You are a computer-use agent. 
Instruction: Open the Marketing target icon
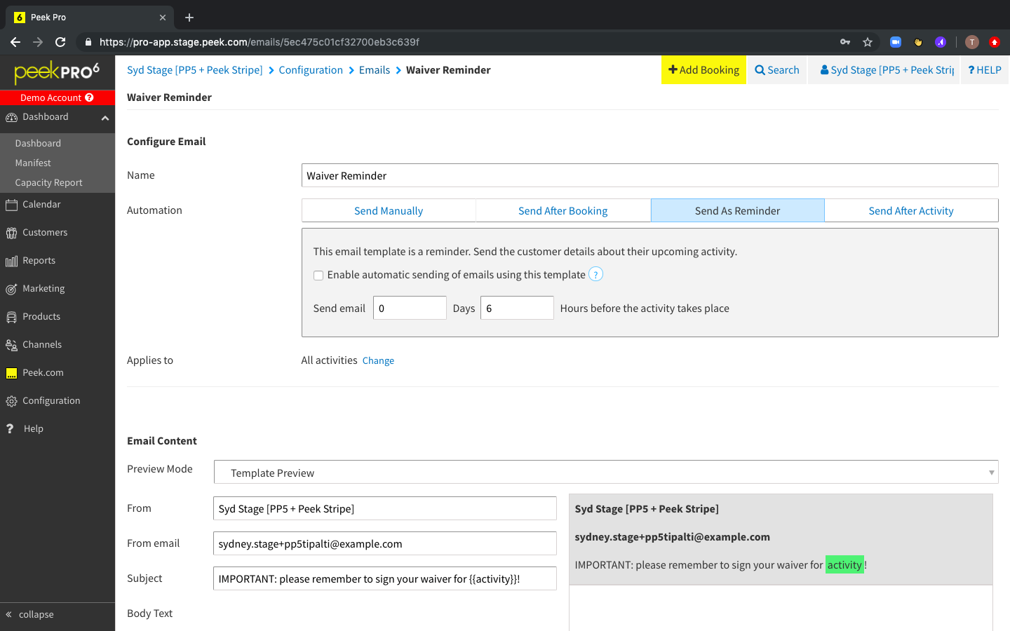coord(11,289)
